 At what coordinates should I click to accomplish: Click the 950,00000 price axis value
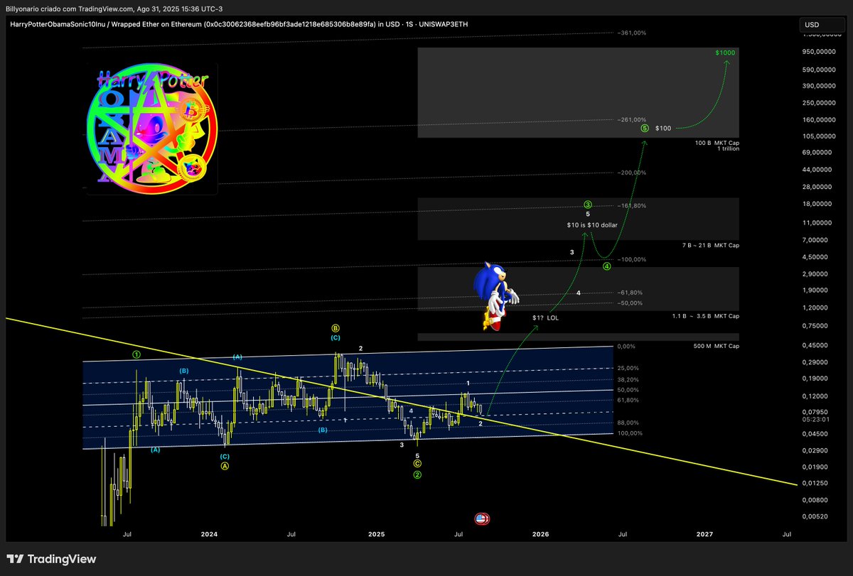coord(817,52)
